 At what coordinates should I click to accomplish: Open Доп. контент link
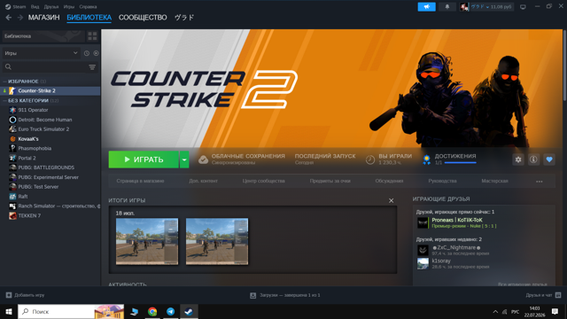203,181
